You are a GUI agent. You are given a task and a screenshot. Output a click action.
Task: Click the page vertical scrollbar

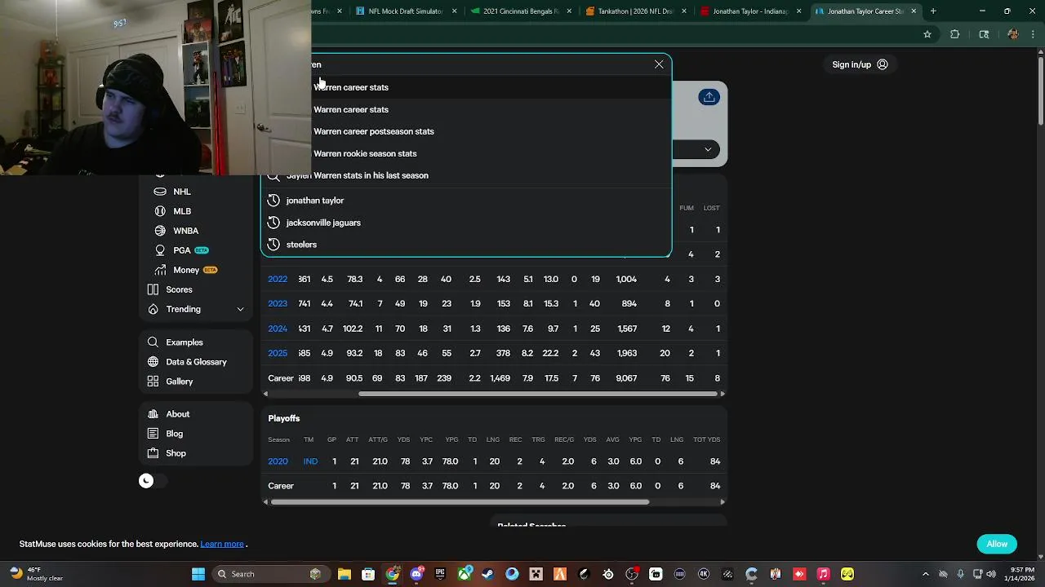click(x=1040, y=90)
